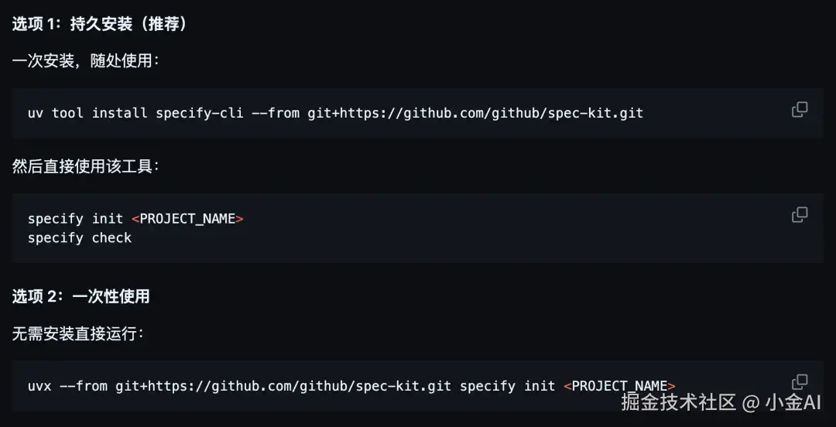Click the 掘金技术社区 watermark
The image size is (836, 427).
click(678, 402)
